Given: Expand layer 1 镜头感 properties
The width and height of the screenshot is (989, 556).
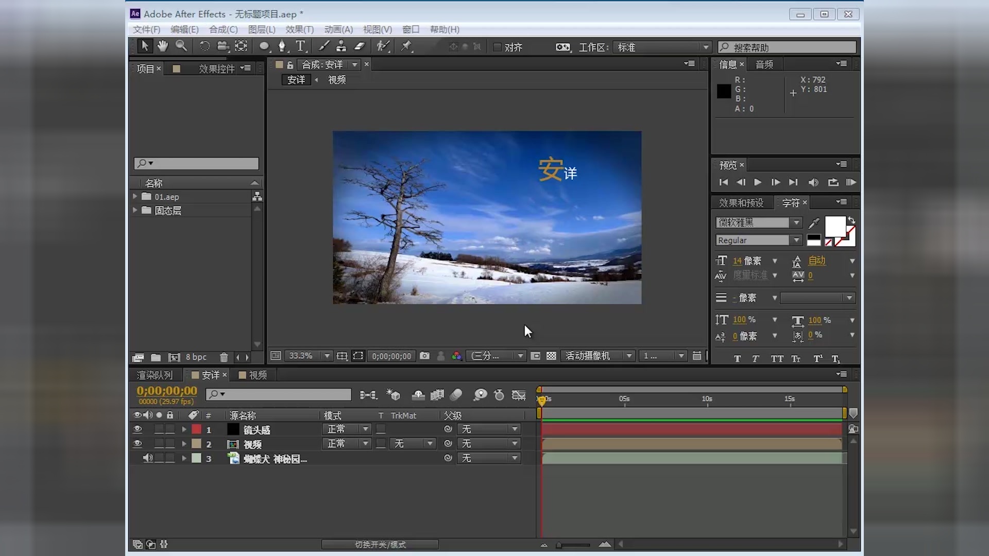Looking at the screenshot, I should [184, 429].
